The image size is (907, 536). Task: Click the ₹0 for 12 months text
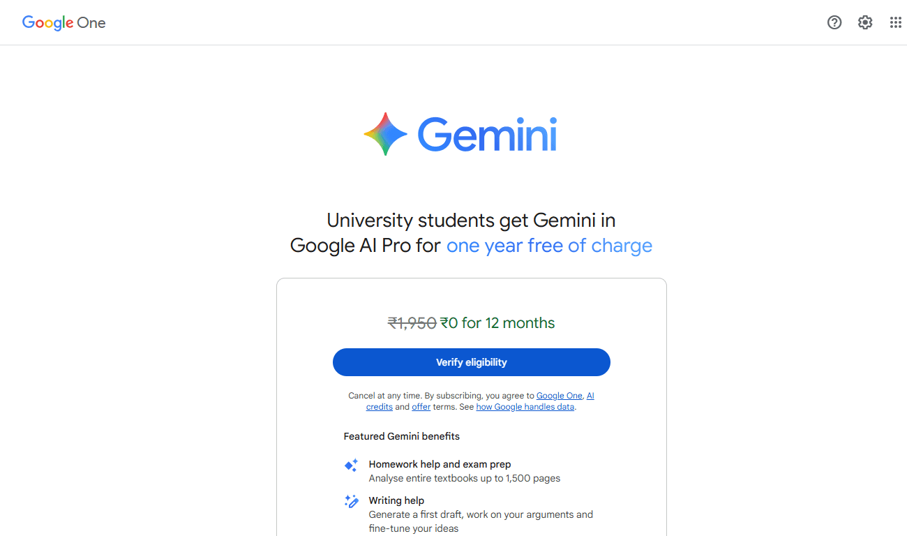[x=497, y=323]
